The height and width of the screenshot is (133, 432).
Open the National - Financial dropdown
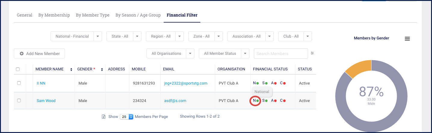click(x=98, y=36)
